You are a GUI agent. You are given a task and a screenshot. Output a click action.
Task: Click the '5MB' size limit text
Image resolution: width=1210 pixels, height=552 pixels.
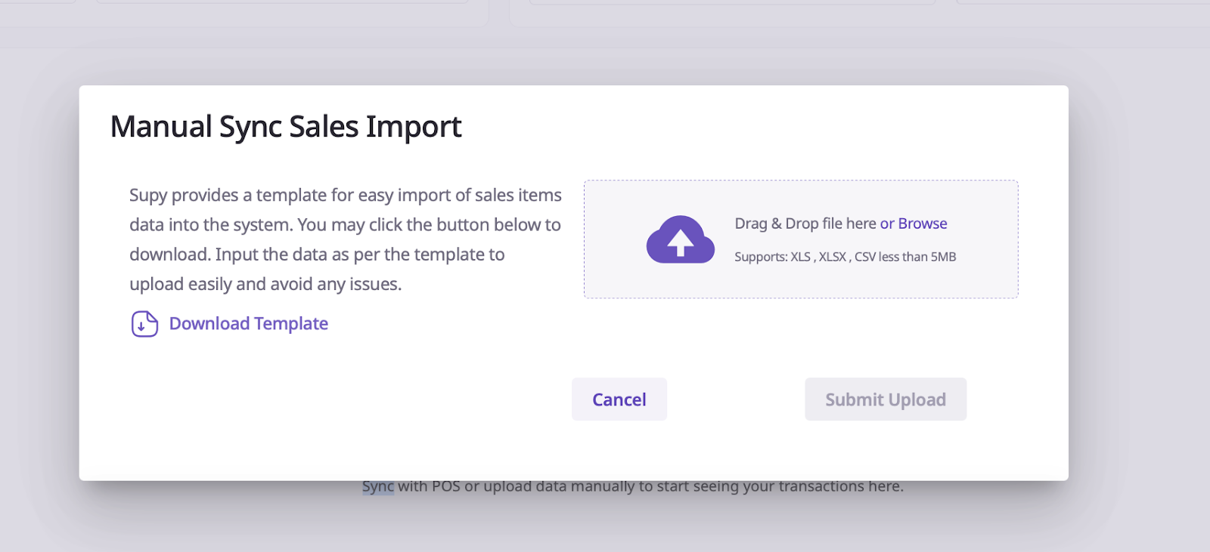(x=943, y=257)
